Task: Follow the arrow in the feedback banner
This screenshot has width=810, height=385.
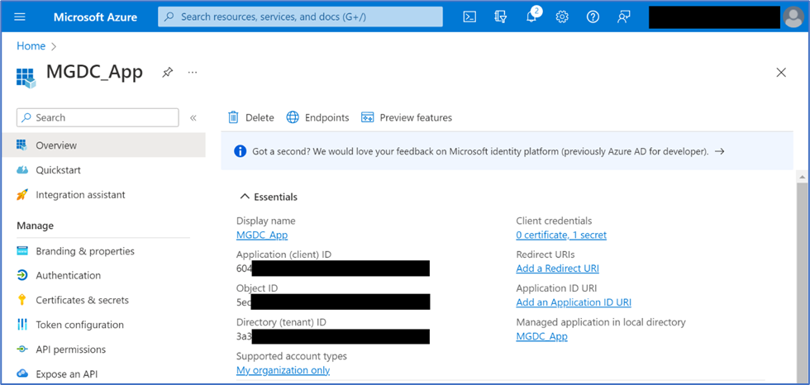Action: [x=719, y=151]
